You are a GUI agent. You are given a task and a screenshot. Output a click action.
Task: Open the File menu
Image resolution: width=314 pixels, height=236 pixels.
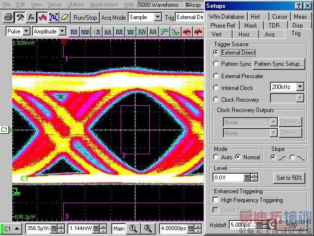click(6, 4)
